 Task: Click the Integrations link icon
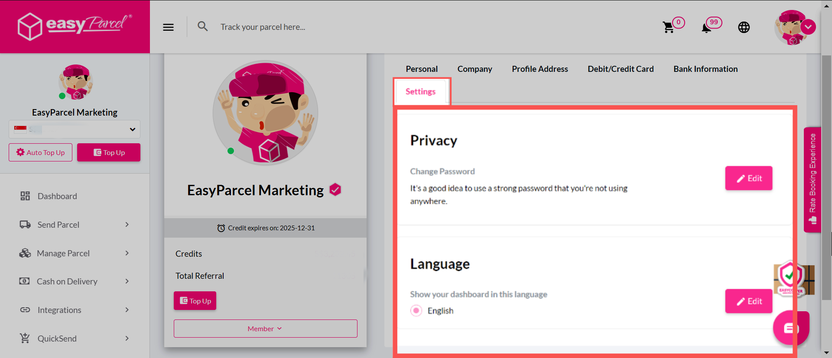point(25,310)
